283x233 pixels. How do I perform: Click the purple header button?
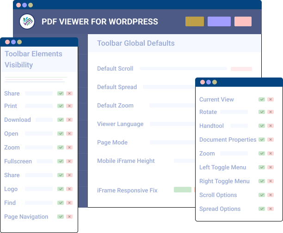coord(219,21)
